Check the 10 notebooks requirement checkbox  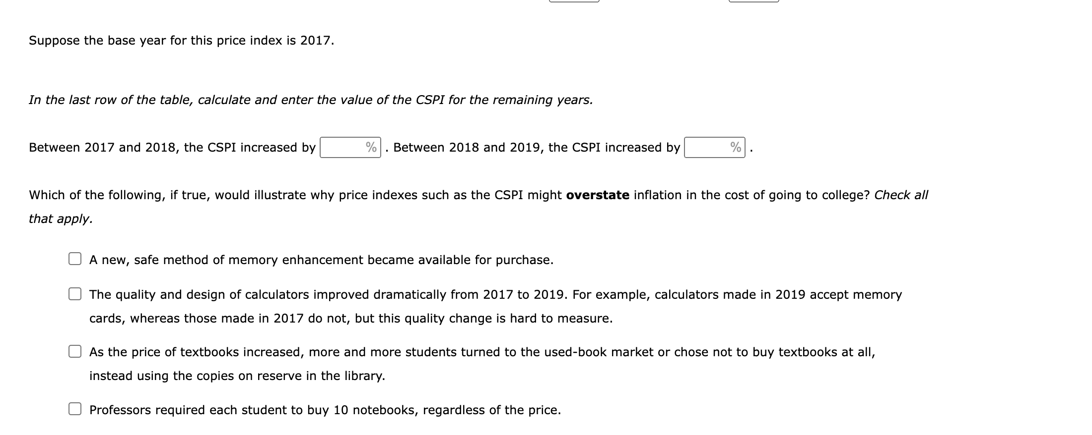75,408
